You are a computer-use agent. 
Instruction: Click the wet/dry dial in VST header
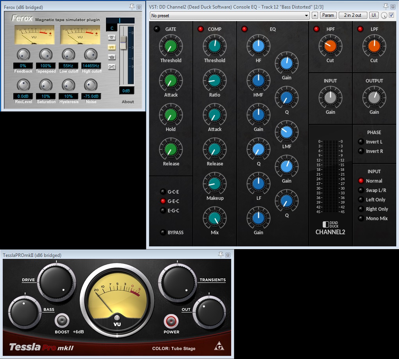click(384, 16)
